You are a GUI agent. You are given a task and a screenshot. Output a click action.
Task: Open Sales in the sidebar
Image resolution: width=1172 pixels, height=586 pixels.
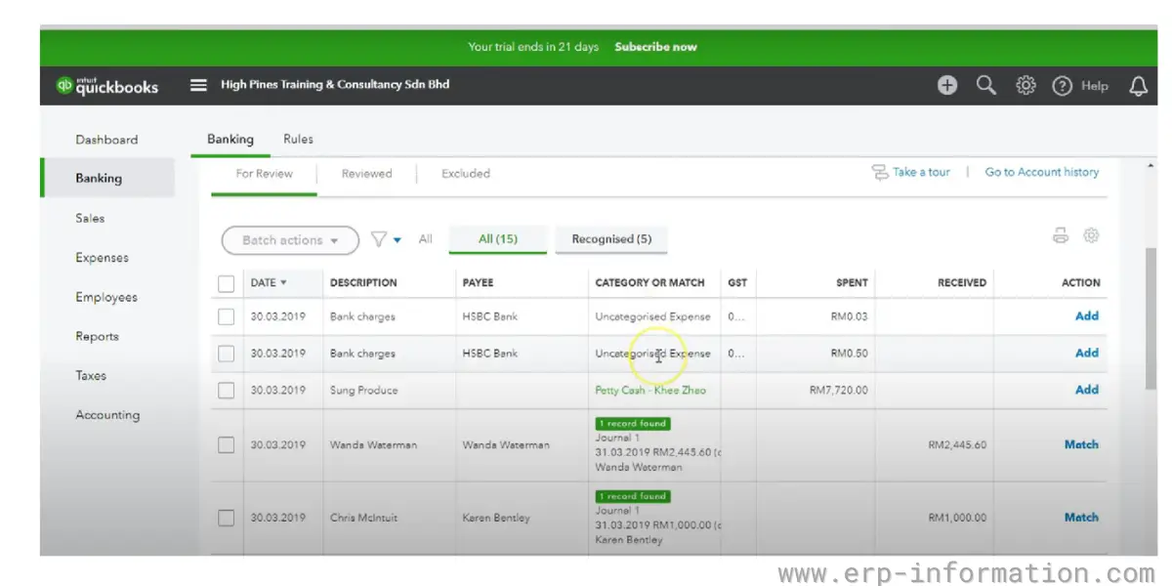pyautogui.click(x=90, y=218)
